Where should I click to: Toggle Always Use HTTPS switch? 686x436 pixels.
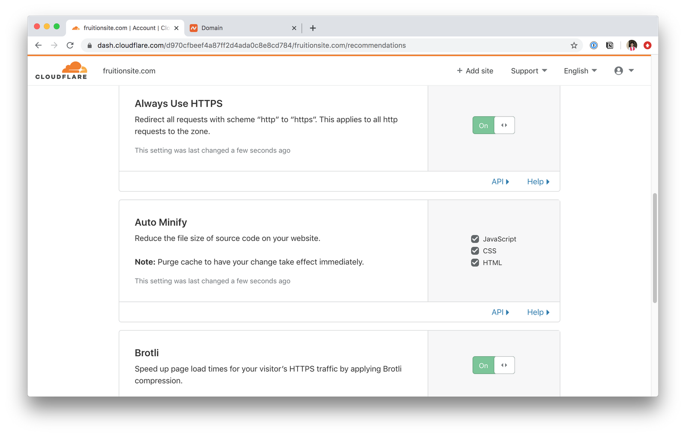point(493,125)
